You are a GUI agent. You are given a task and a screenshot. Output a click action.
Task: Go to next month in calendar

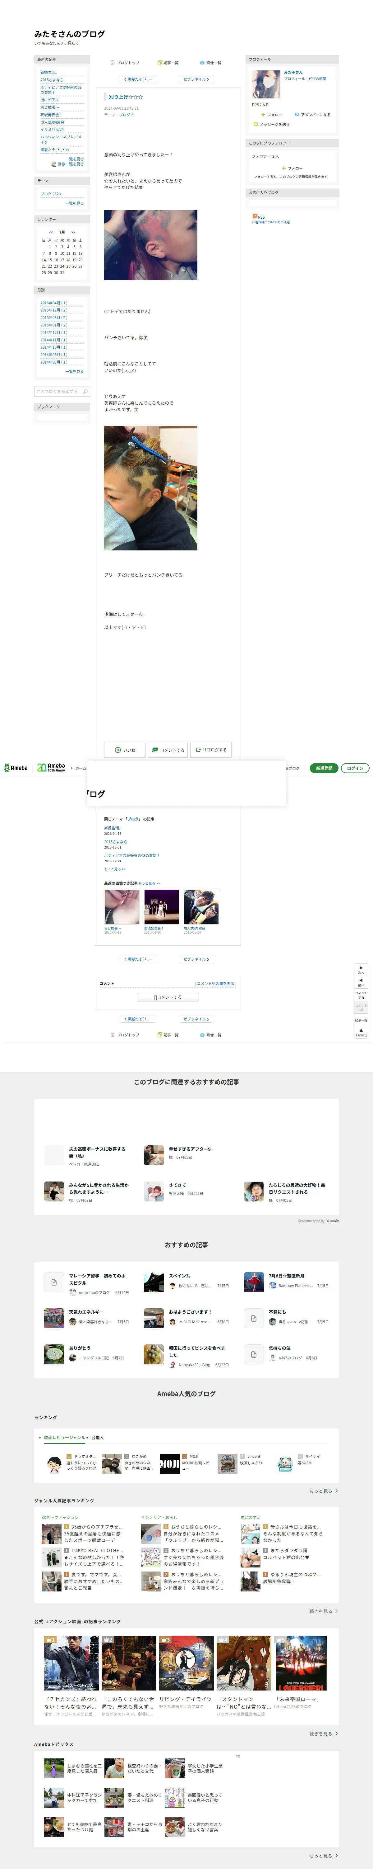(x=73, y=232)
